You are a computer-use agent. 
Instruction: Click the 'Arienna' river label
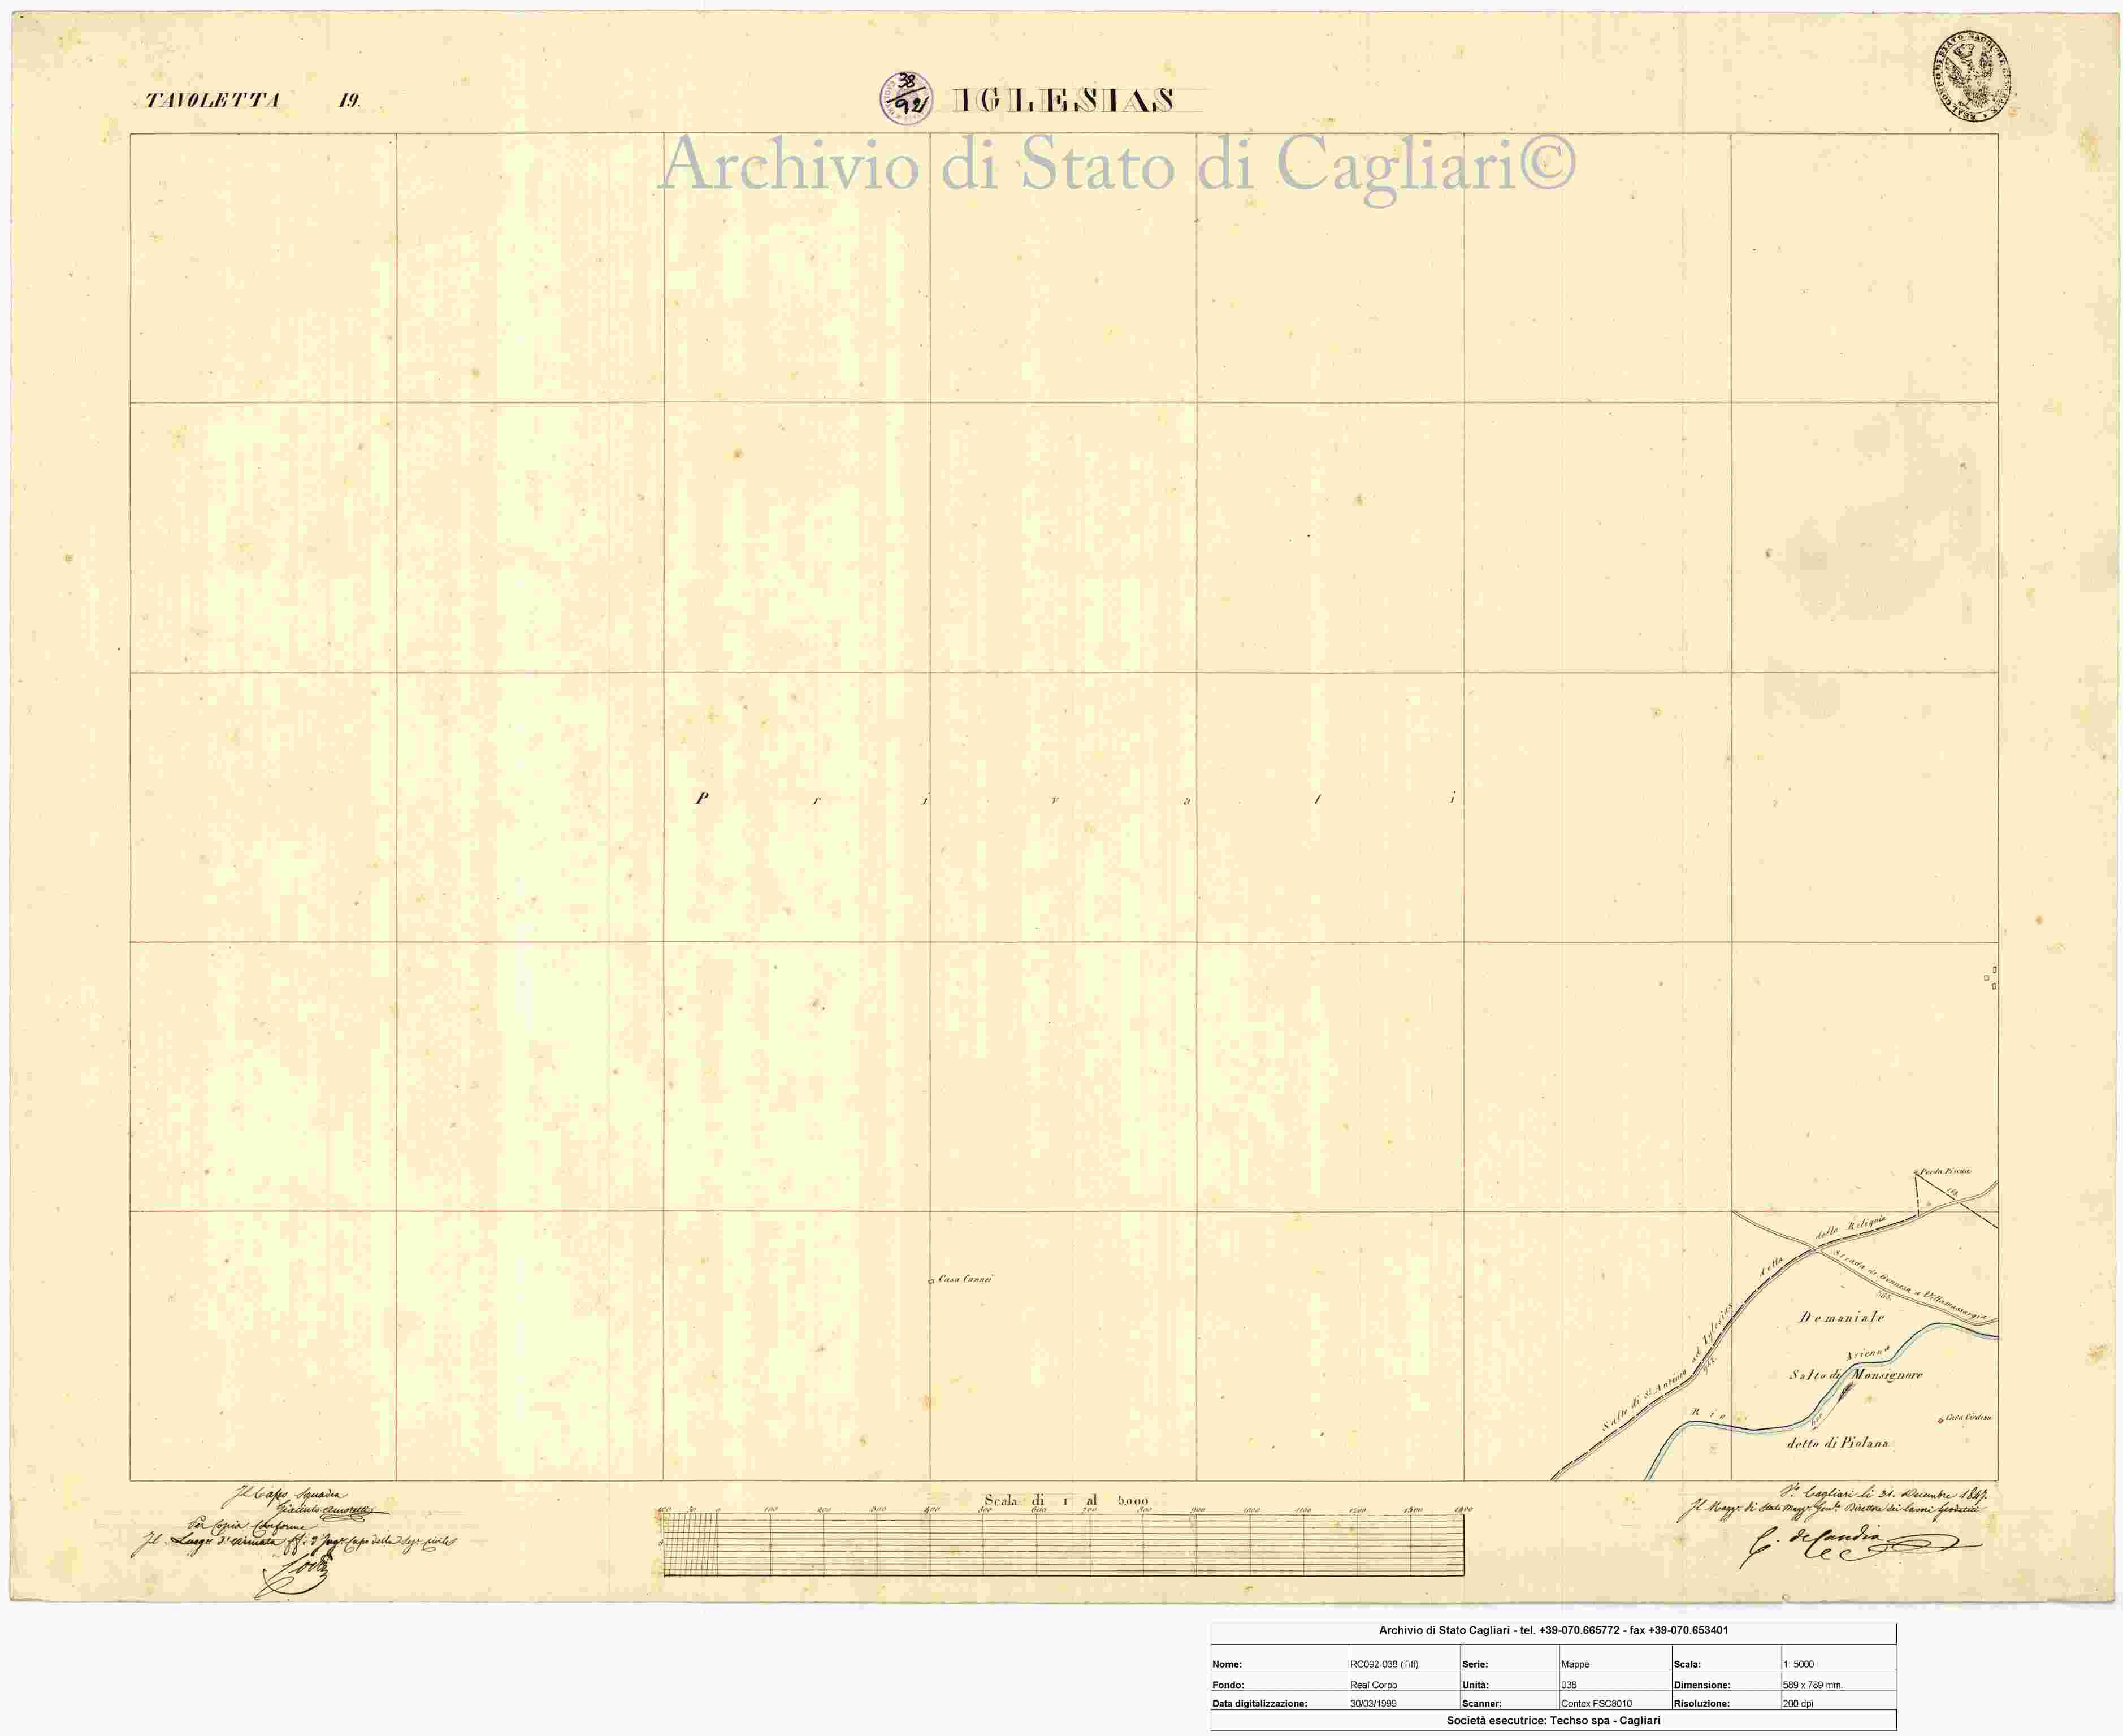pyautogui.click(x=1867, y=1353)
